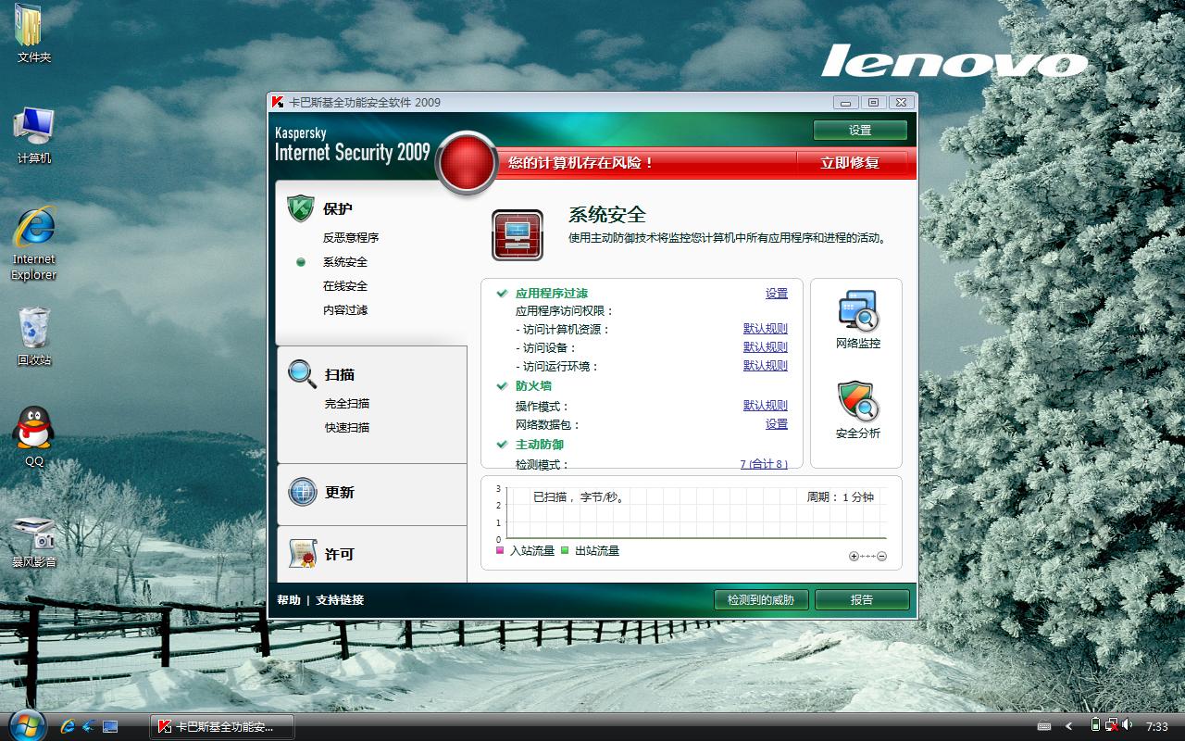1185x741 pixels.
Task: Switch to the 许可 section
Action: coord(340,554)
